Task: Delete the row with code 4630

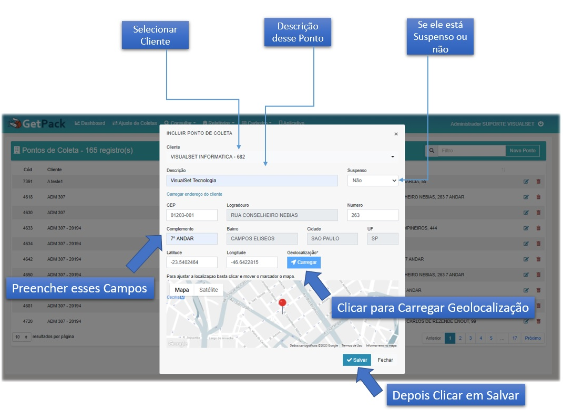Action: click(x=538, y=213)
